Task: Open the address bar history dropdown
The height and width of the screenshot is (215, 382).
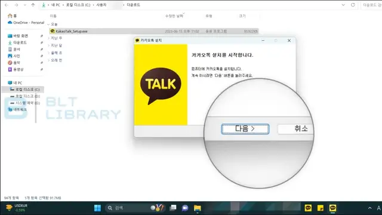Action: pos(343,5)
